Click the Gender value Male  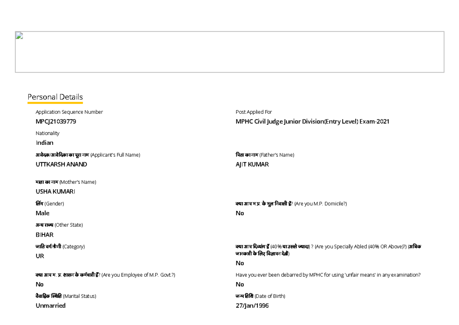click(42, 213)
